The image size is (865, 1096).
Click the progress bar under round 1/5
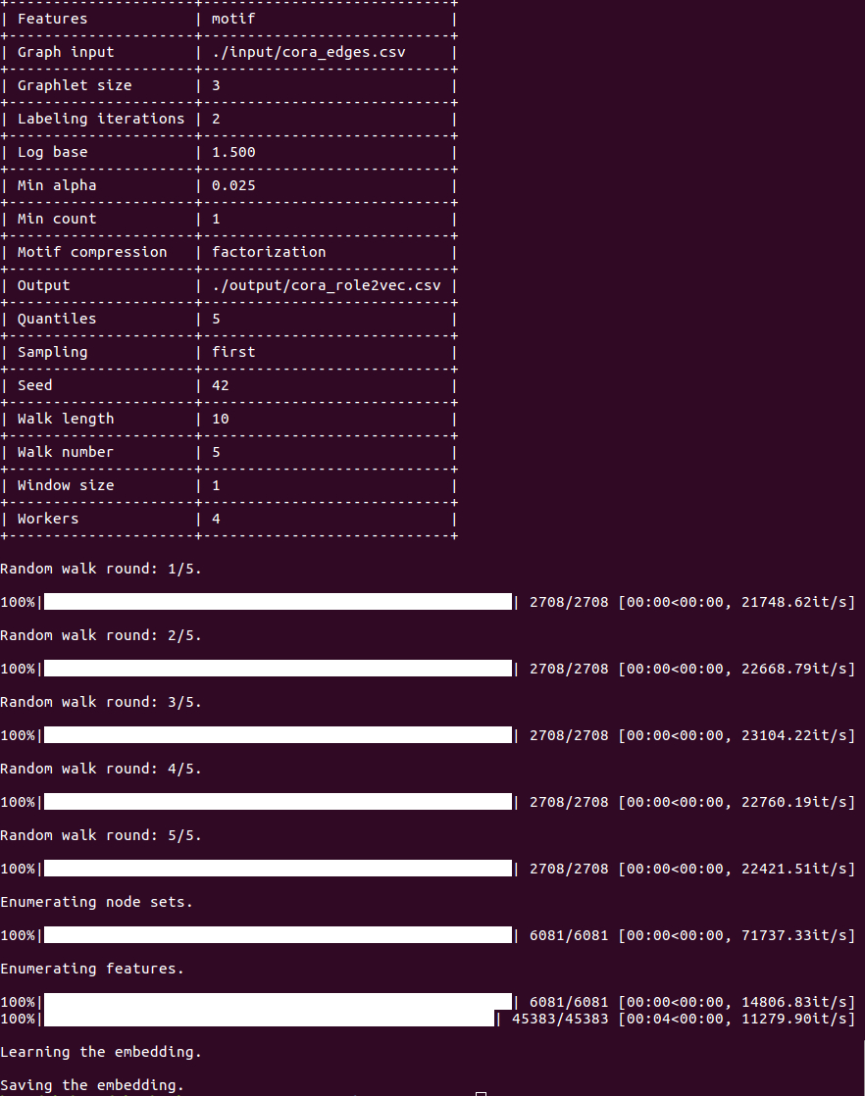click(278, 602)
